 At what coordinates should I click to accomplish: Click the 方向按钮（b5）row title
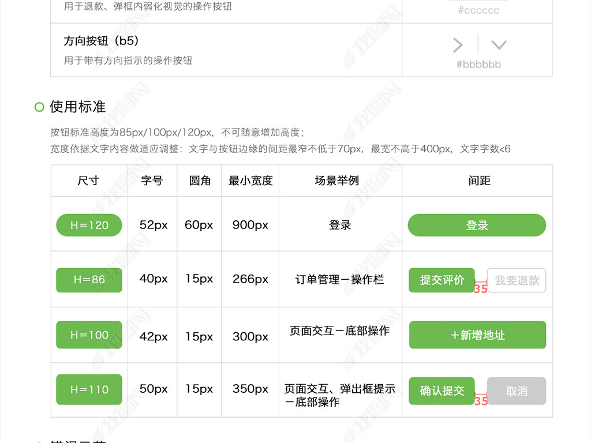pos(102,41)
